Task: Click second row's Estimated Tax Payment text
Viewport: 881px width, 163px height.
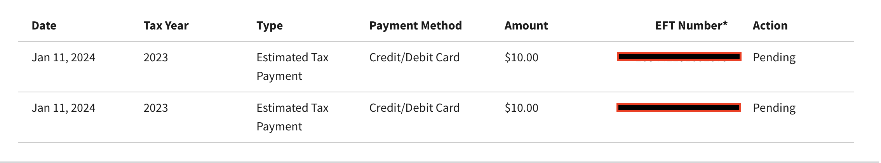Action: 293,117
